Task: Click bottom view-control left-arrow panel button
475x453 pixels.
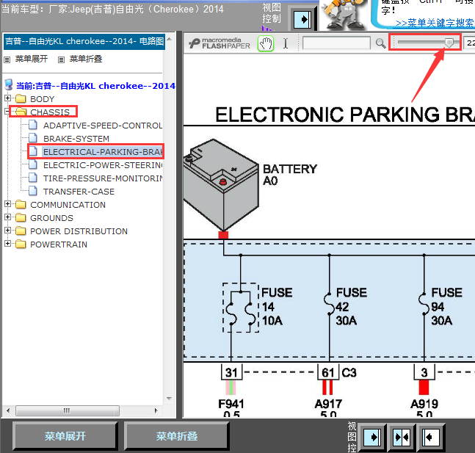Action: pyautogui.click(x=431, y=437)
